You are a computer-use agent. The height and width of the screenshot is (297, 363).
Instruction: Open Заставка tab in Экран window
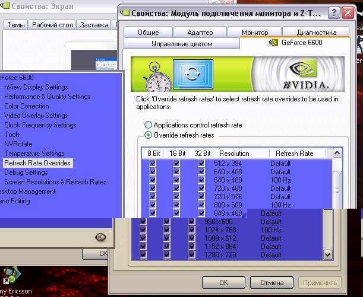(x=94, y=25)
